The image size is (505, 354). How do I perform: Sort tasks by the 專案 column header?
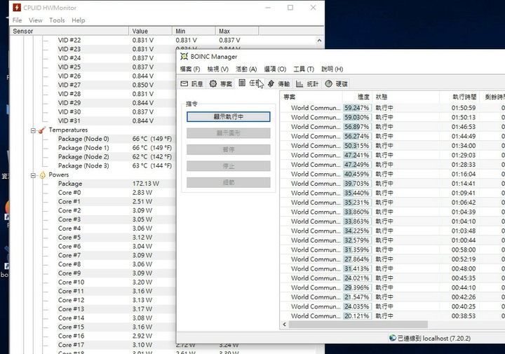pyautogui.click(x=311, y=97)
